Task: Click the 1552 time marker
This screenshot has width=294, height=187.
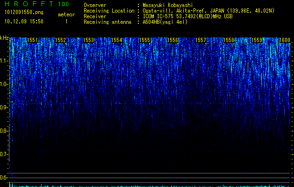Action: click(61, 40)
